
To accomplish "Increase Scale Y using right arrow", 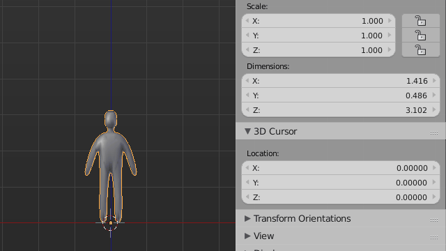I will [x=390, y=36].
